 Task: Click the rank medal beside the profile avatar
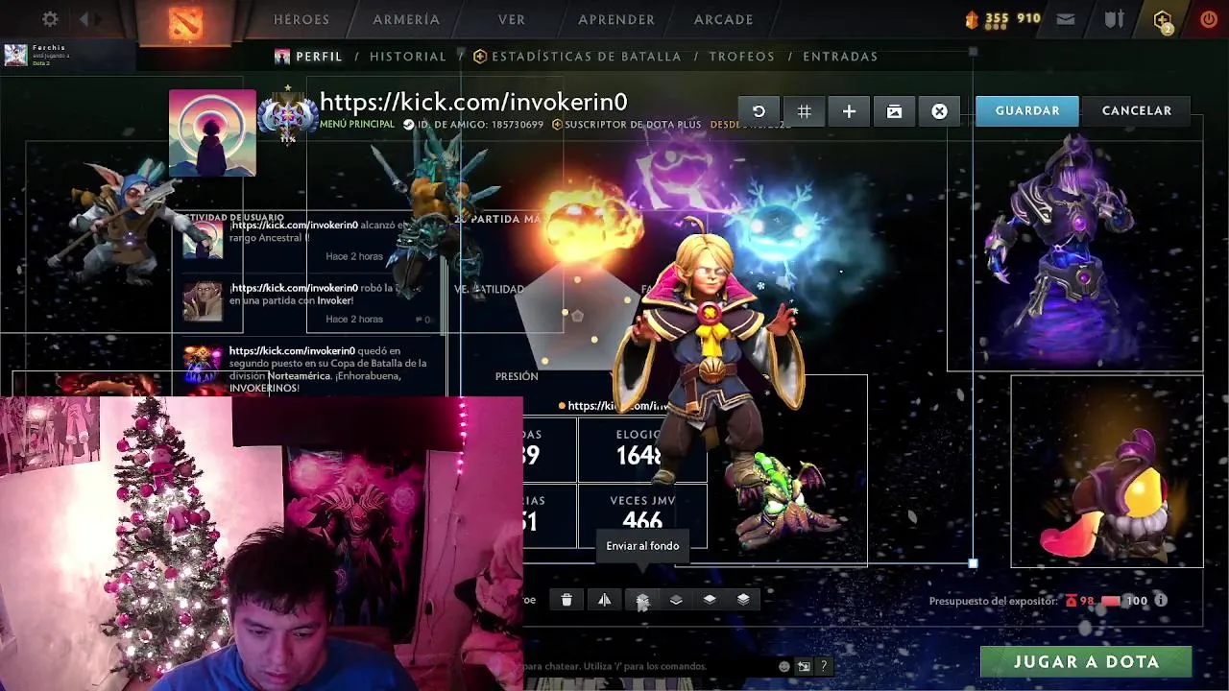pyautogui.click(x=287, y=117)
